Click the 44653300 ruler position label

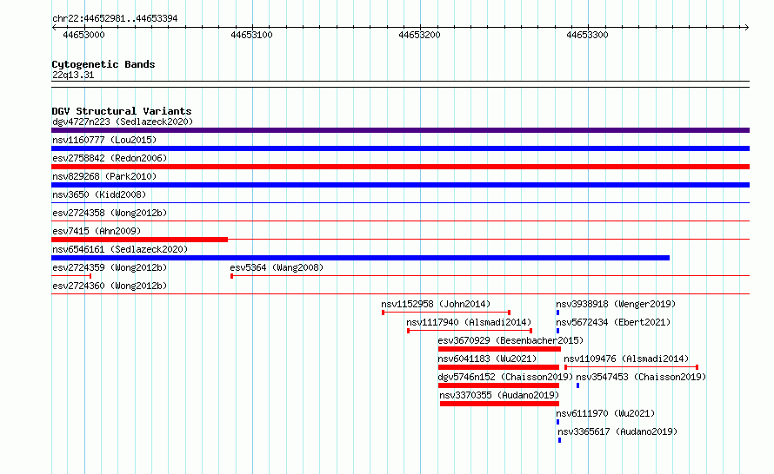[587, 35]
